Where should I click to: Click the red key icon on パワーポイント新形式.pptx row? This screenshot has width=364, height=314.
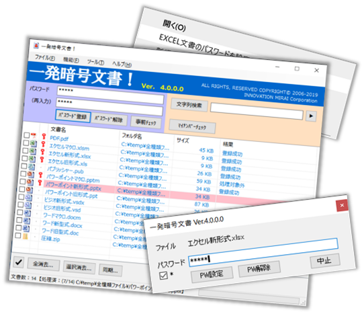click(40, 182)
